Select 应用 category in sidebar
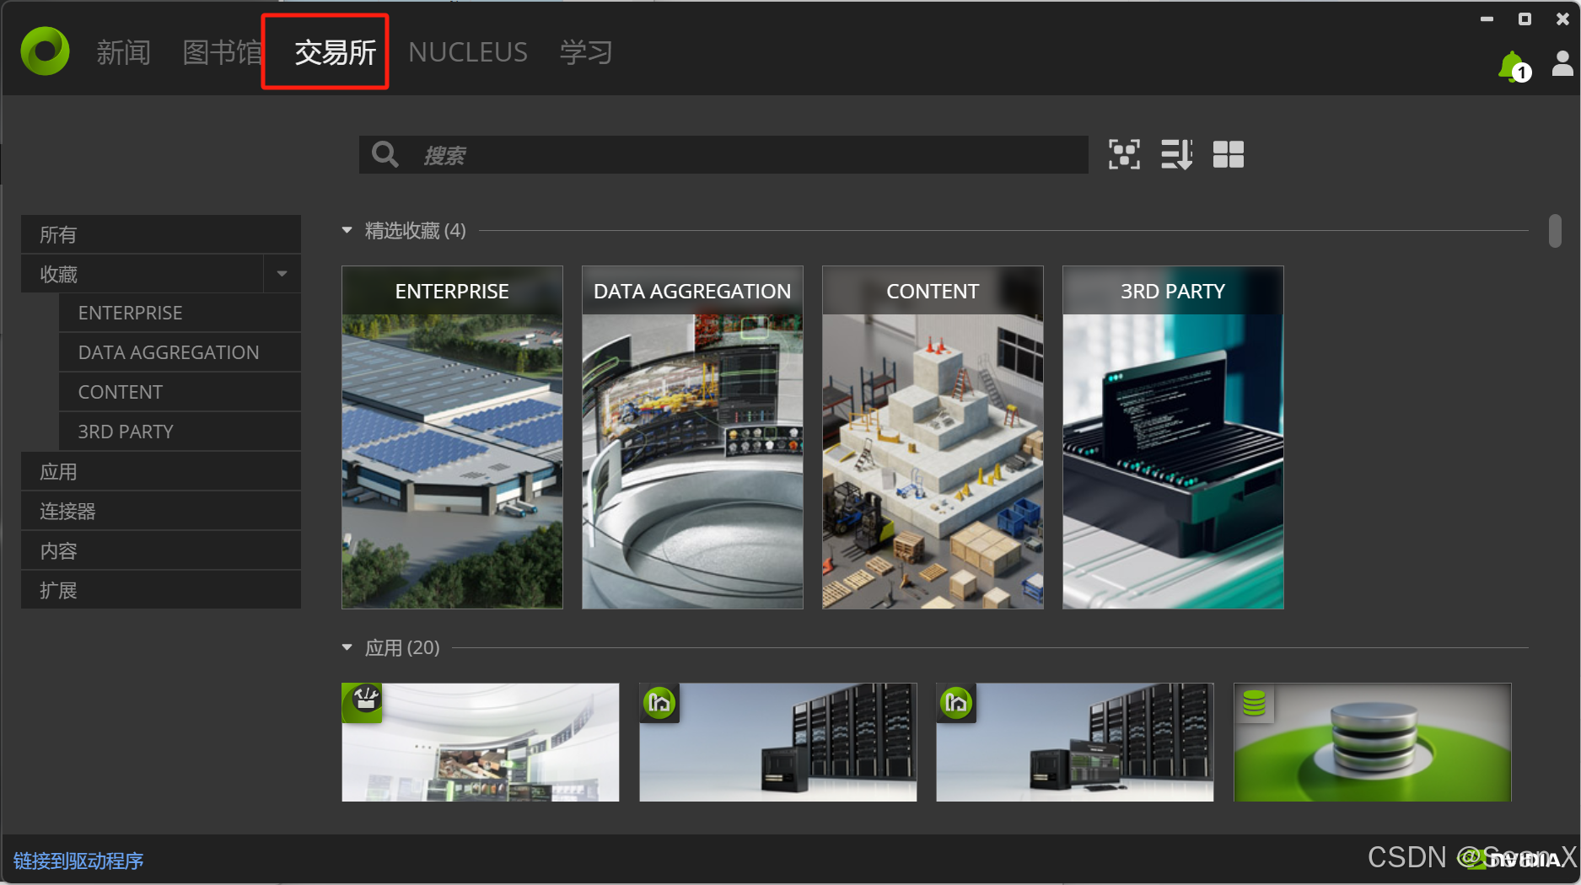Image resolution: width=1581 pixels, height=885 pixels. click(x=161, y=471)
